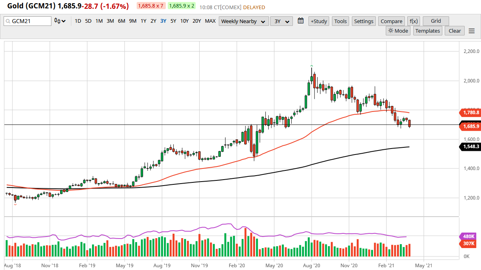Toggle light/dark Mode

398,31
